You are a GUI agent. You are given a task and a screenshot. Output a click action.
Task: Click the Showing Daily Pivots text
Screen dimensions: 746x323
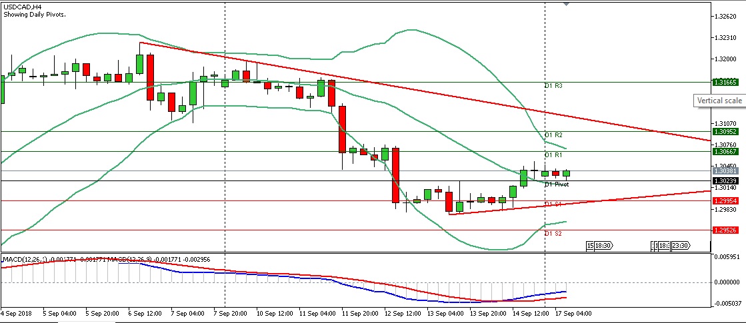(35, 15)
